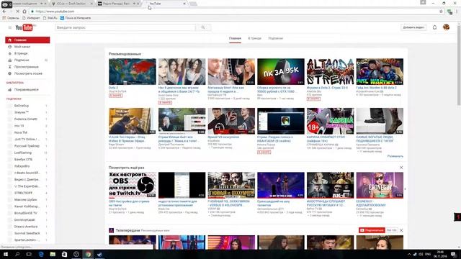
Task: Launch Edge from the taskbar
Action: (x=41, y=254)
